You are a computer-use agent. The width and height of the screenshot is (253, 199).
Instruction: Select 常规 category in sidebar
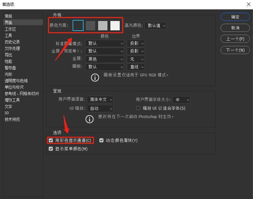[x=23, y=16]
